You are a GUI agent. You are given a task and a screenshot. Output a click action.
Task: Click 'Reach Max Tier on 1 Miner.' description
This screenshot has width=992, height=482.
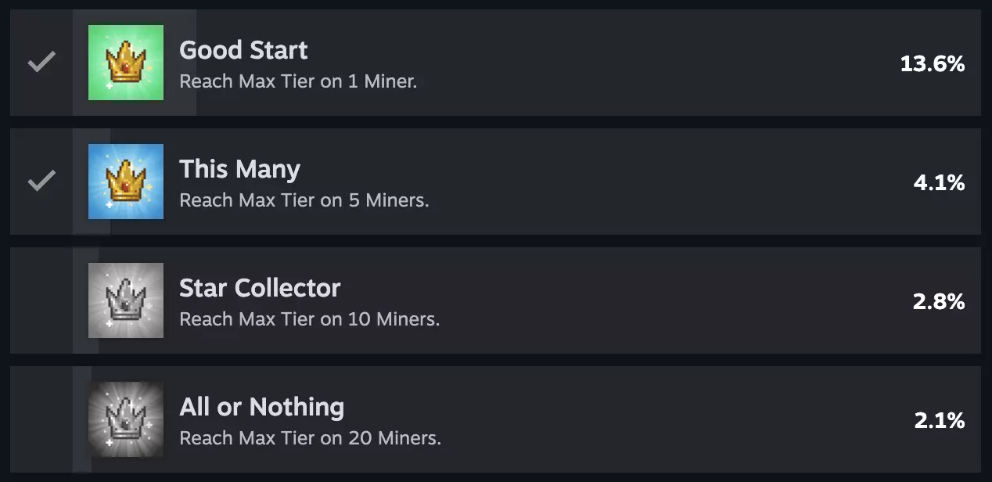298,81
